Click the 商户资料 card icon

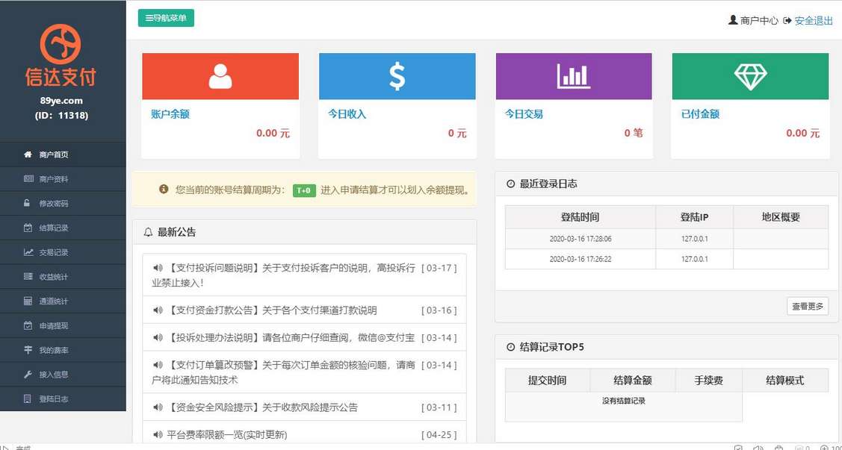point(28,178)
